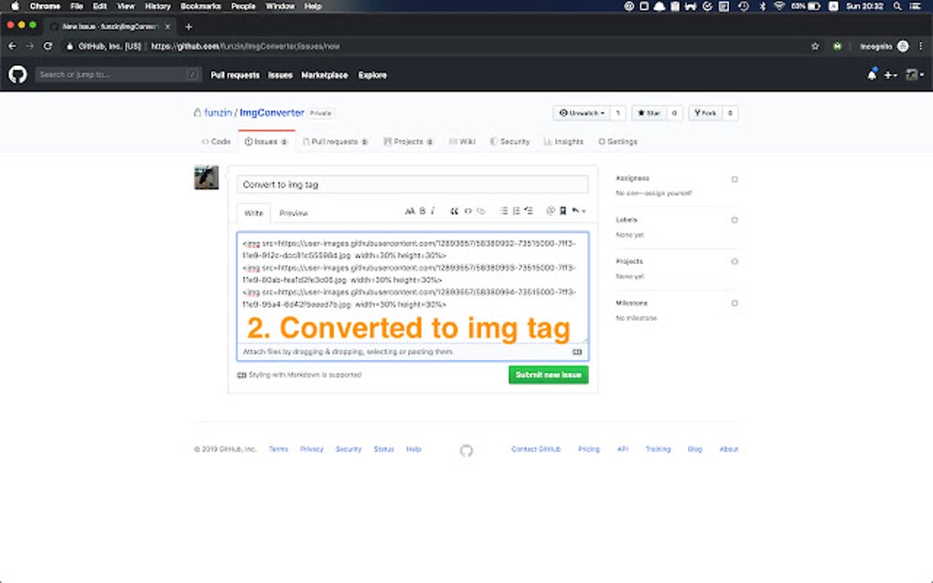The height and width of the screenshot is (583, 933).
Task: Open the profile avatar dropdown menu
Action: (x=913, y=74)
